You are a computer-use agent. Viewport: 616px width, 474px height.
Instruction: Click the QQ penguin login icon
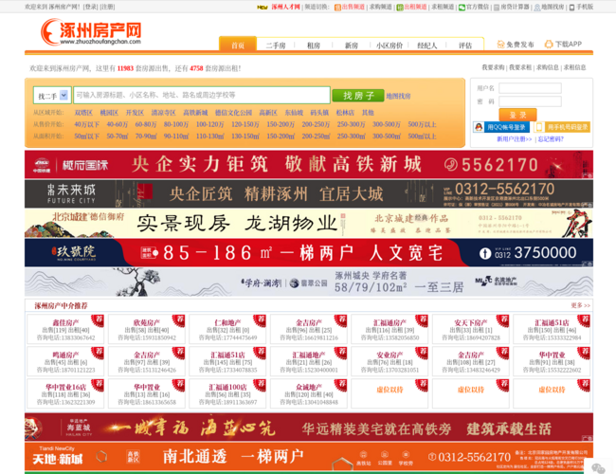(479, 127)
